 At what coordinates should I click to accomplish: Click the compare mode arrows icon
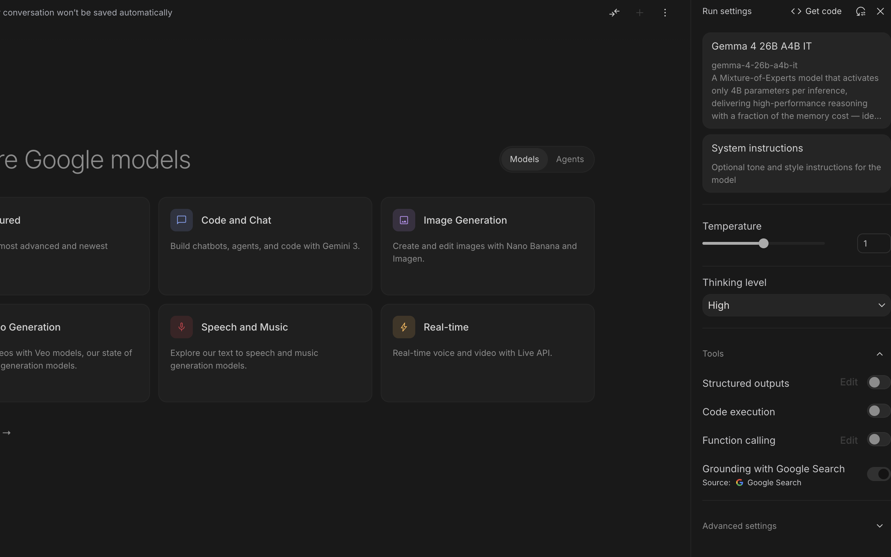pos(614,13)
